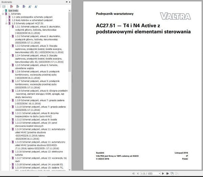
Task: Collapse the '1.3 Schematy połączeń AC27.51' node
Action: pos(6,23)
